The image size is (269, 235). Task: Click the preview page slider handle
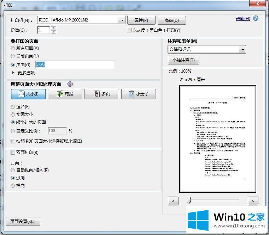coord(189,200)
